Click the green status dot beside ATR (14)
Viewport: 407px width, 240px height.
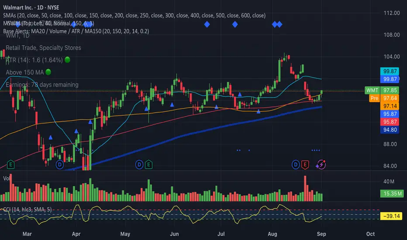[x=67, y=60]
